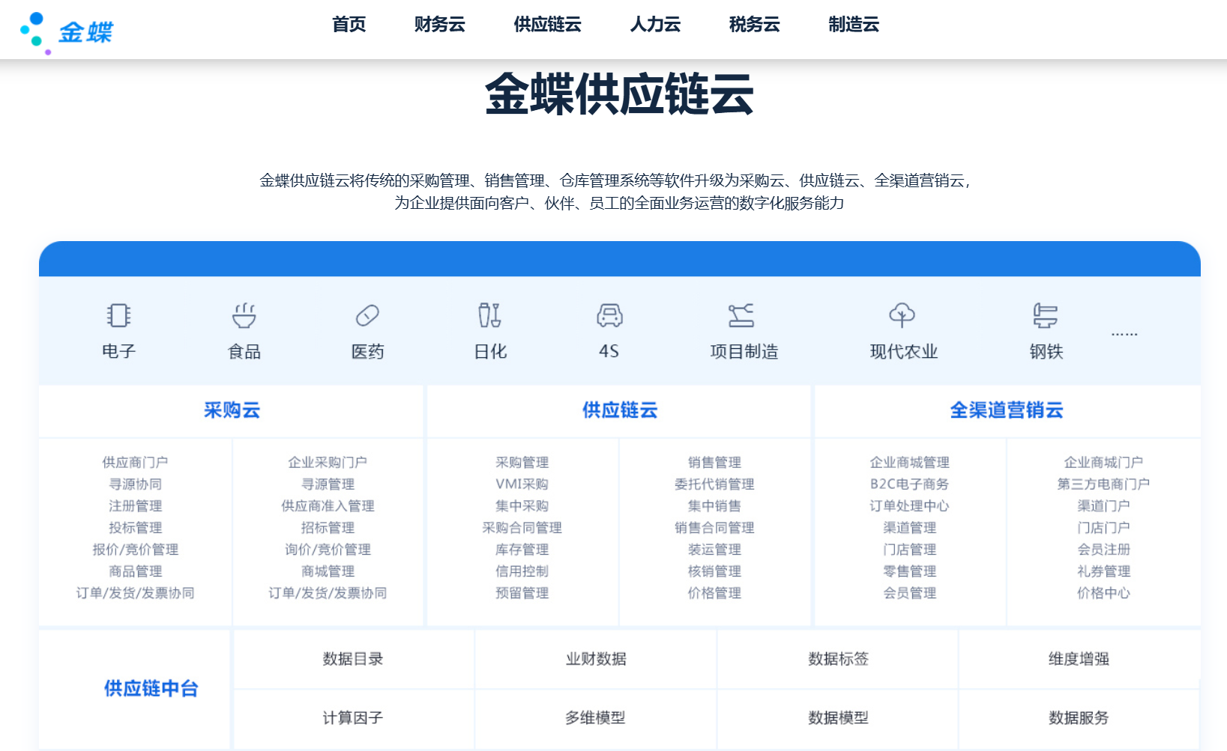1227x751 pixels.
Task: Select the 4S car icon
Action: click(609, 315)
